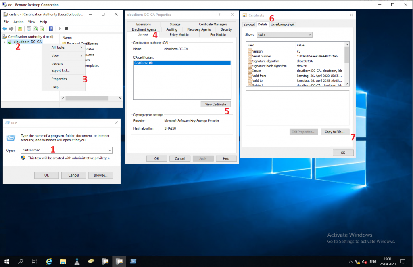413x267 pixels.
Task: Click the Start Service play icon
Action: tap(60, 29)
